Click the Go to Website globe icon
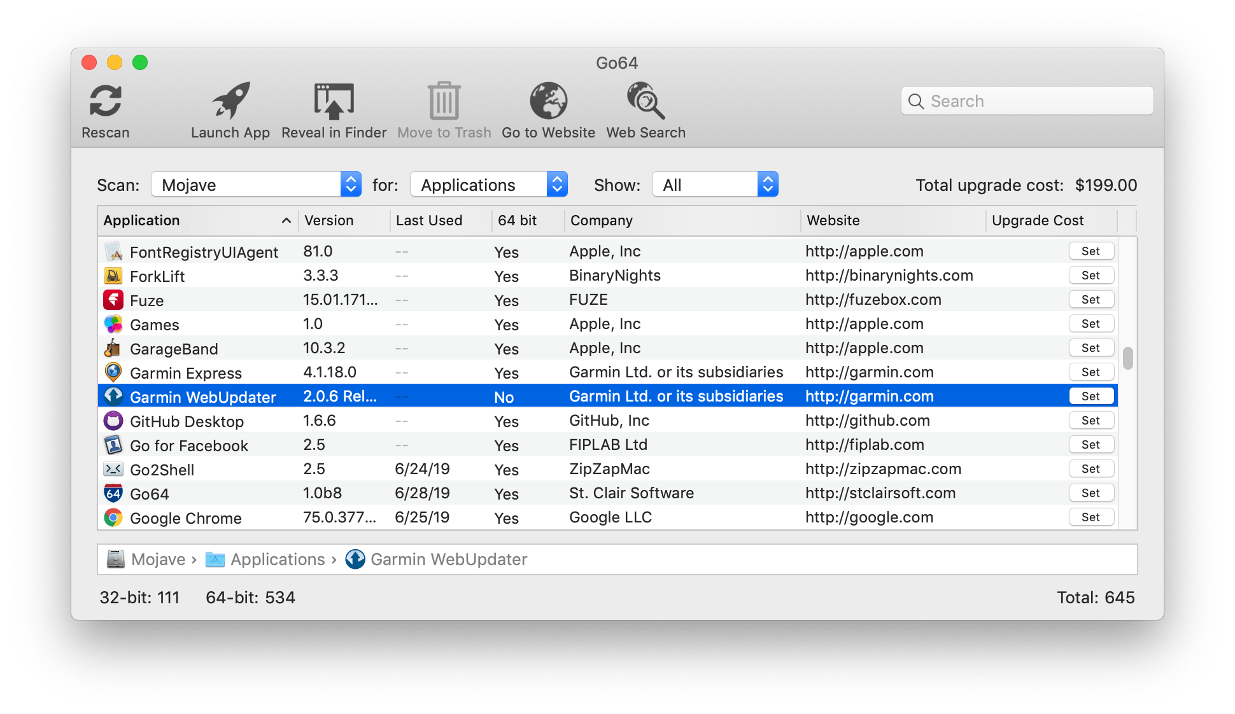1235x714 pixels. tap(548, 101)
